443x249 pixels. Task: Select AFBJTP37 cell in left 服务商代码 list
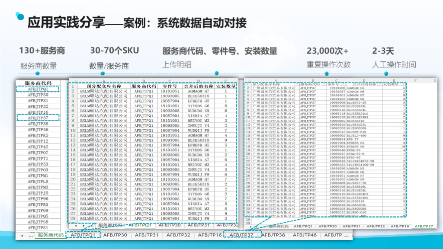38,118
